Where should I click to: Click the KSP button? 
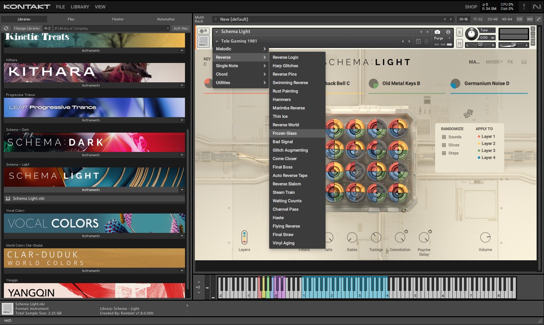pyautogui.click(x=520, y=19)
